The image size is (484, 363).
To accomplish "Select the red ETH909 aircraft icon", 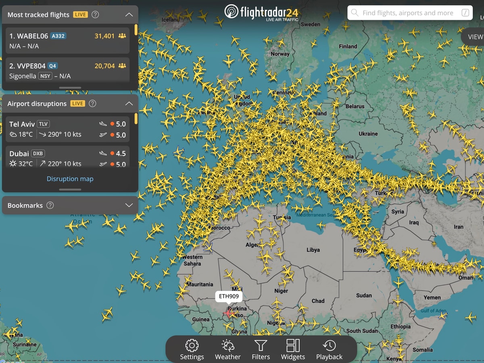I will coord(229,313).
